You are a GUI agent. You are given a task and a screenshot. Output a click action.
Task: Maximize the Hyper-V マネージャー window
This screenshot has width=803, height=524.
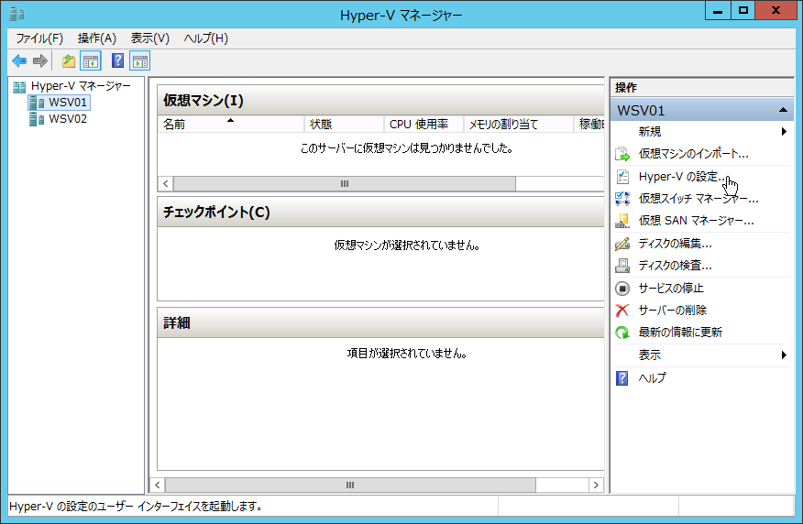pos(742,10)
